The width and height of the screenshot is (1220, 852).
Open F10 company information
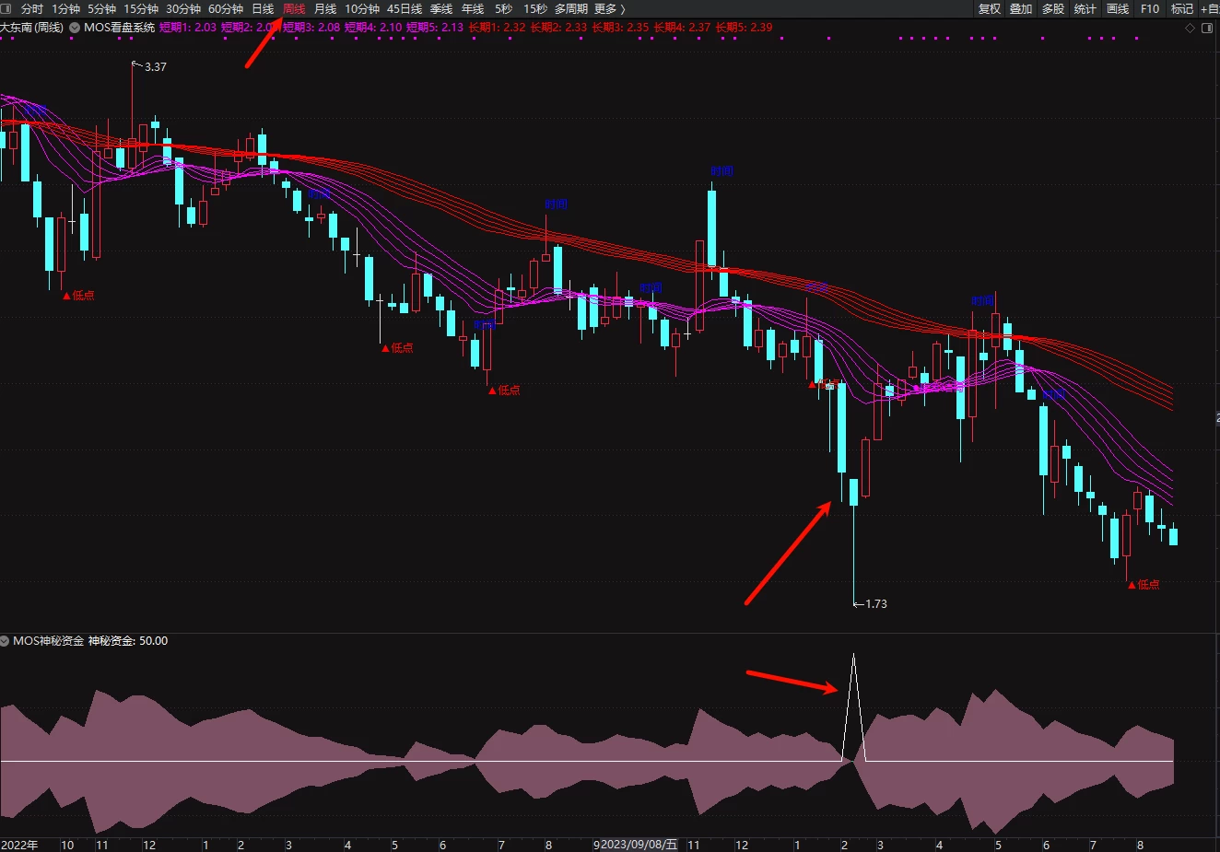[x=1150, y=9]
